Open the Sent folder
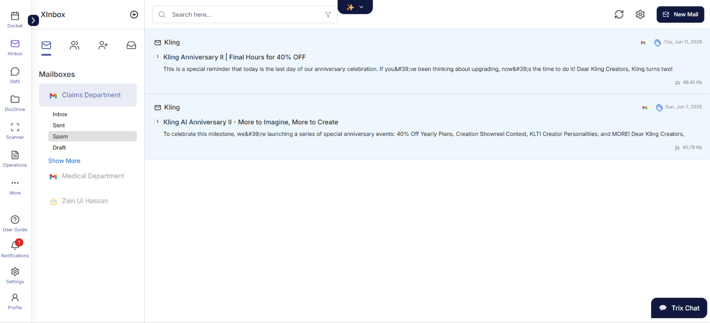This screenshot has height=323, width=710. (x=58, y=125)
